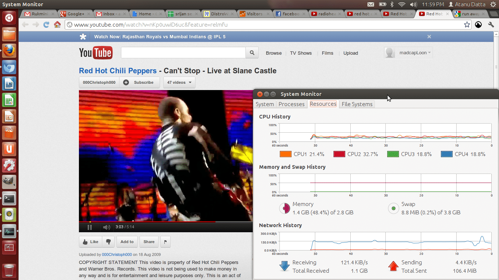
Task: Dislike the video with thumbs down
Action: 108,242
